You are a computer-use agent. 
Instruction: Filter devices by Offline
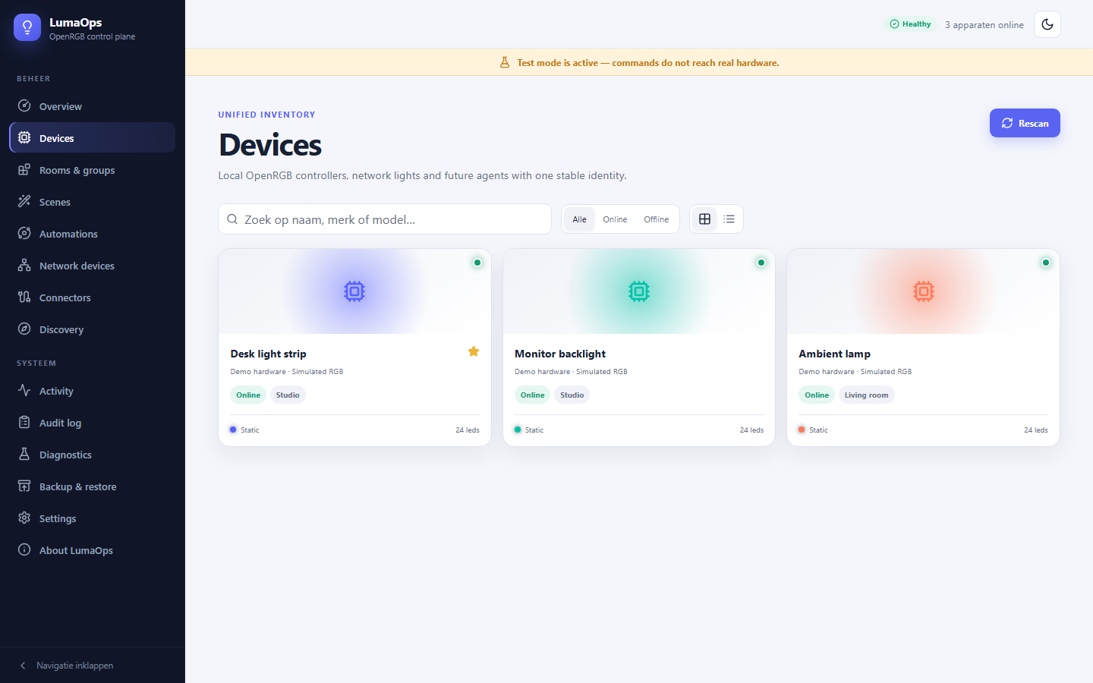(657, 219)
